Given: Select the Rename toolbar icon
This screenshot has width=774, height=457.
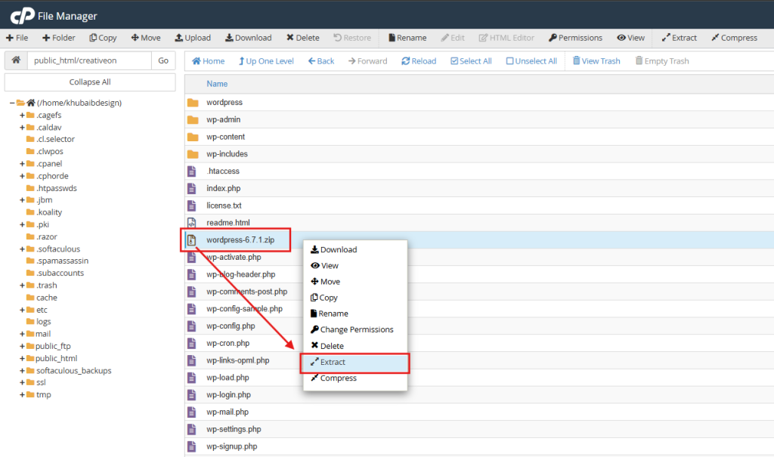Looking at the screenshot, I should click(407, 37).
